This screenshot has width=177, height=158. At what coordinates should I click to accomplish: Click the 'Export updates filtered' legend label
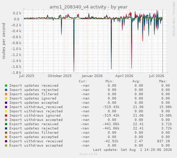[34, 133]
